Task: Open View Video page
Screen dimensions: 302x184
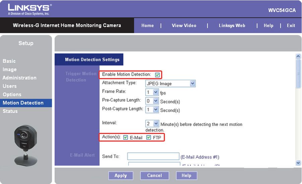Action: (x=184, y=25)
